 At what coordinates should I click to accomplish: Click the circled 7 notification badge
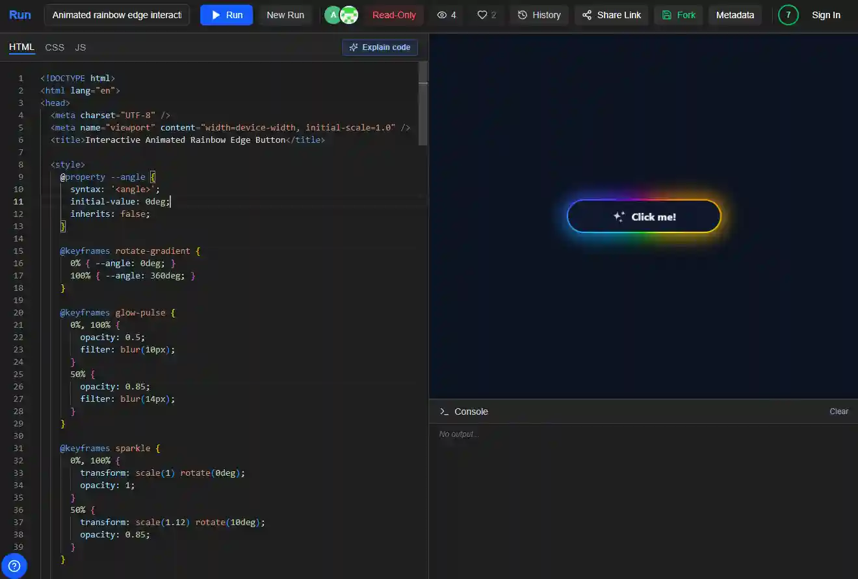click(788, 14)
